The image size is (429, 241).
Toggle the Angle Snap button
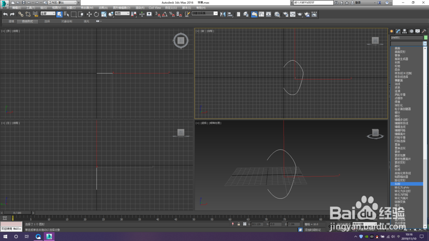point(165,14)
